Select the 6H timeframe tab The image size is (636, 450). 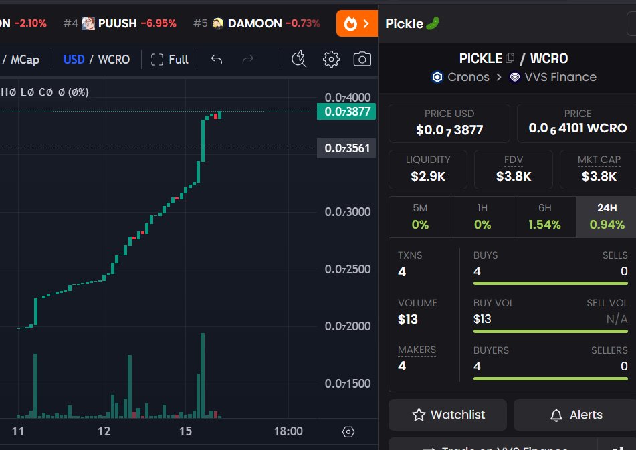pyautogui.click(x=545, y=217)
